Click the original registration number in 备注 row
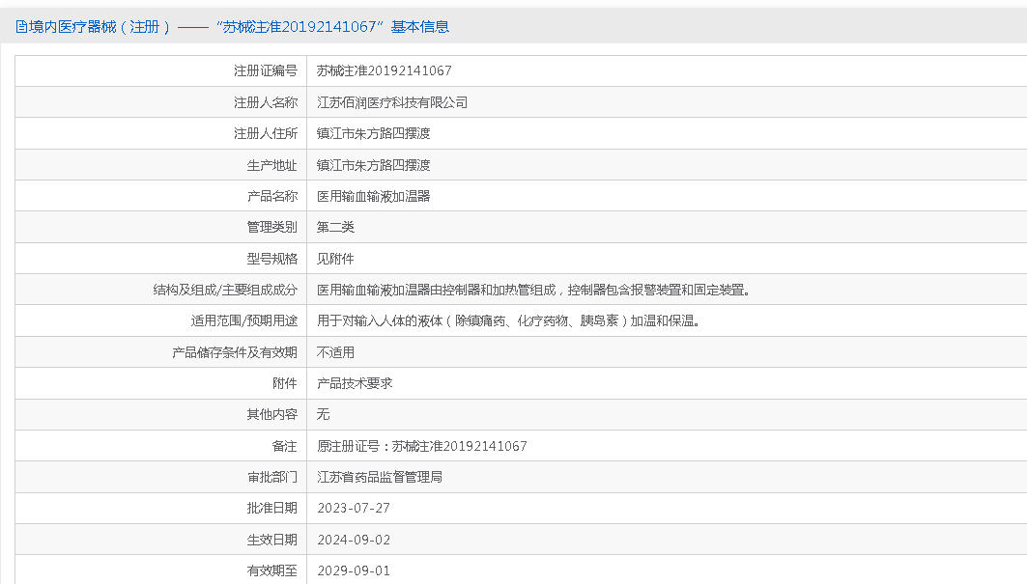This screenshot has height=584, width=1027. click(x=422, y=446)
